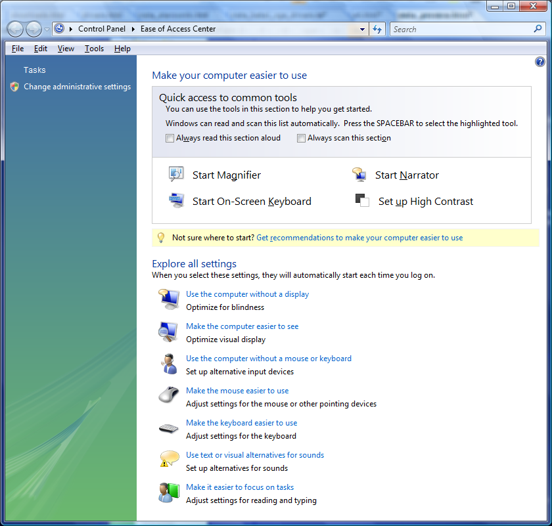This screenshot has width=552, height=526.
Task: Enable Always read this section aloud
Action: [170, 139]
